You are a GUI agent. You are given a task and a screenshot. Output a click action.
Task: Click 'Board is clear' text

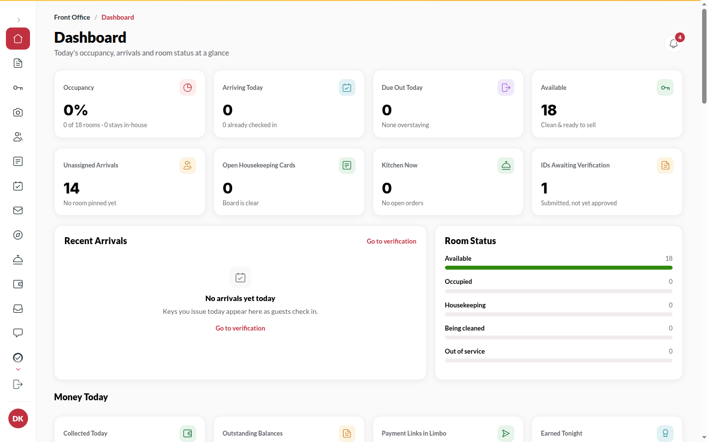240,203
